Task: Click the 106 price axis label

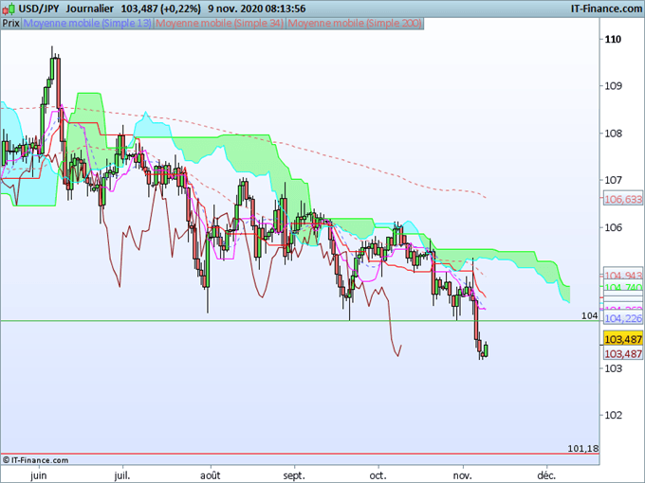Action: coord(613,227)
